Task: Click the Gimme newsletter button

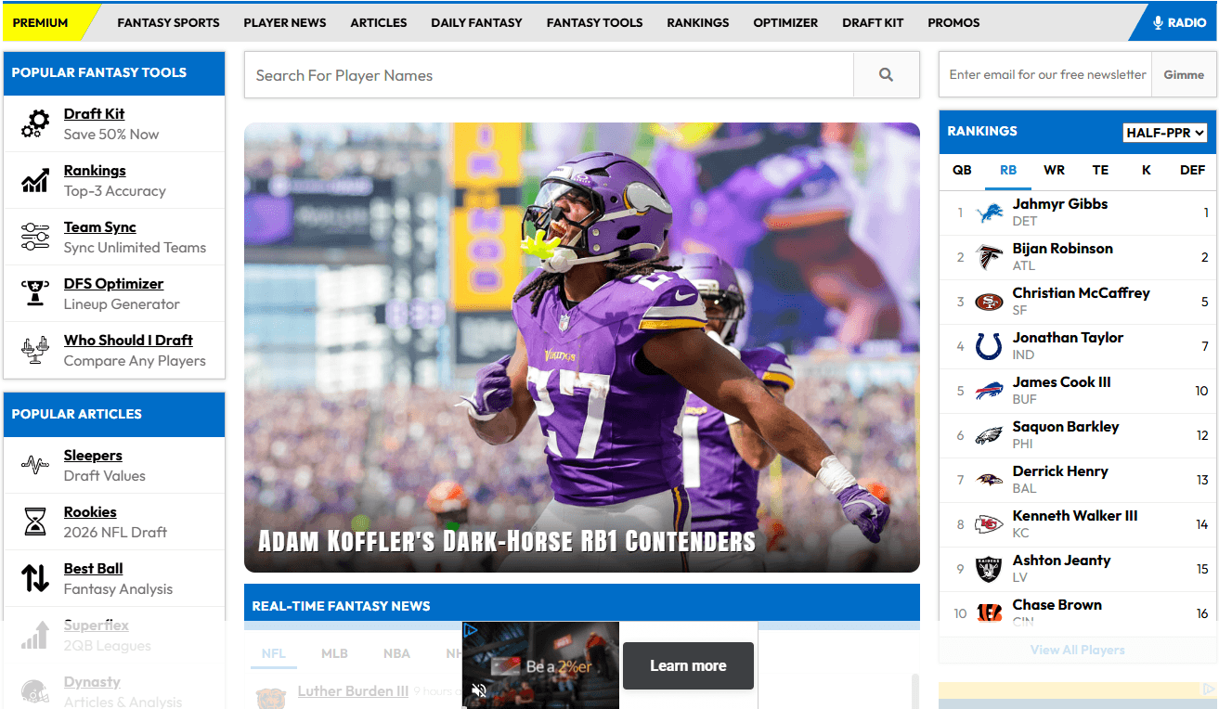Action: pos(1184,74)
